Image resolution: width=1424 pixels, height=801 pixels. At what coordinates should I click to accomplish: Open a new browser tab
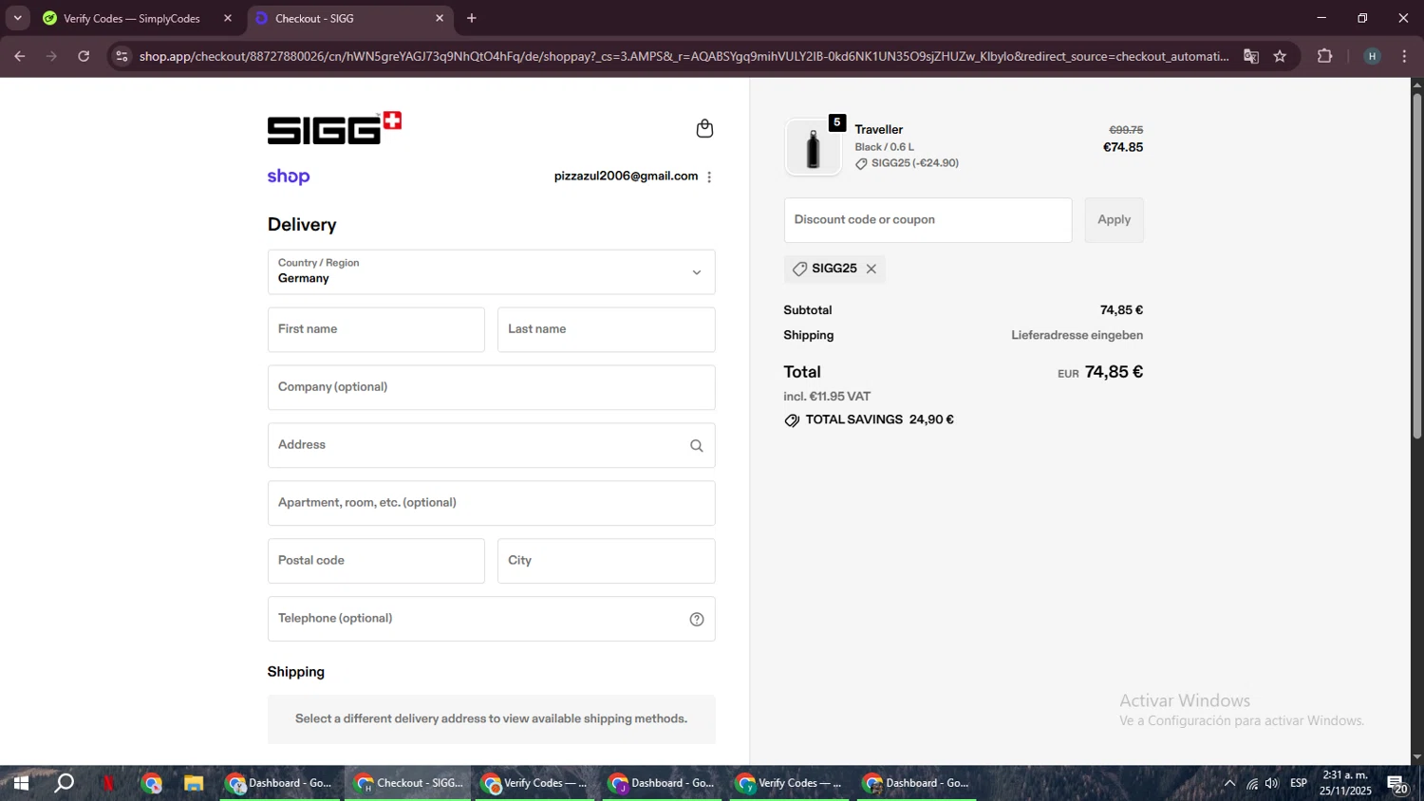tap(472, 18)
